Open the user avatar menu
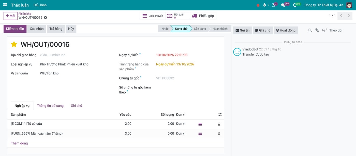 click(x=349, y=5)
